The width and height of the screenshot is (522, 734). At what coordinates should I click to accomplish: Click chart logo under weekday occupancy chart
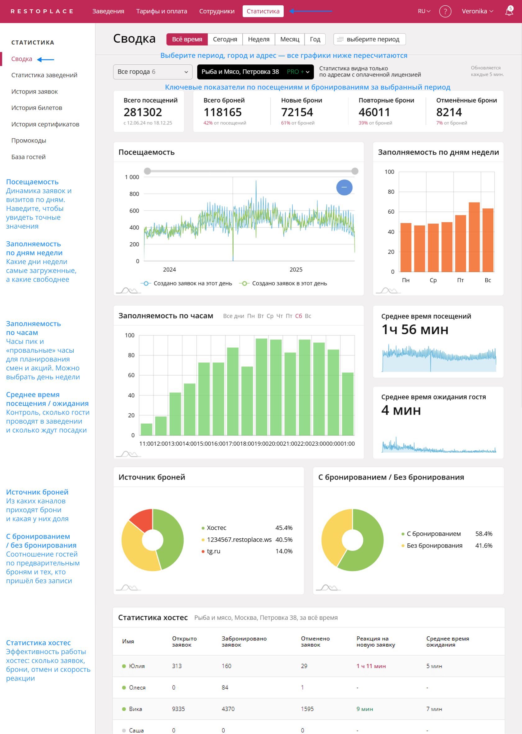(388, 291)
